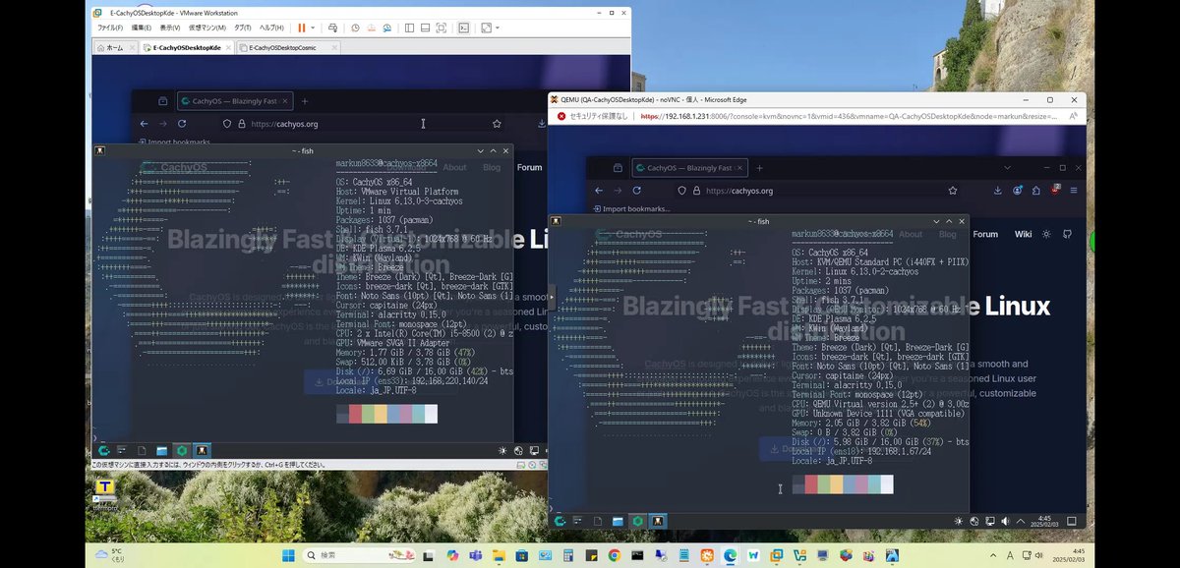Open new tab in VMware guest browser
Screen dimensions: 1180x568
coord(305,101)
